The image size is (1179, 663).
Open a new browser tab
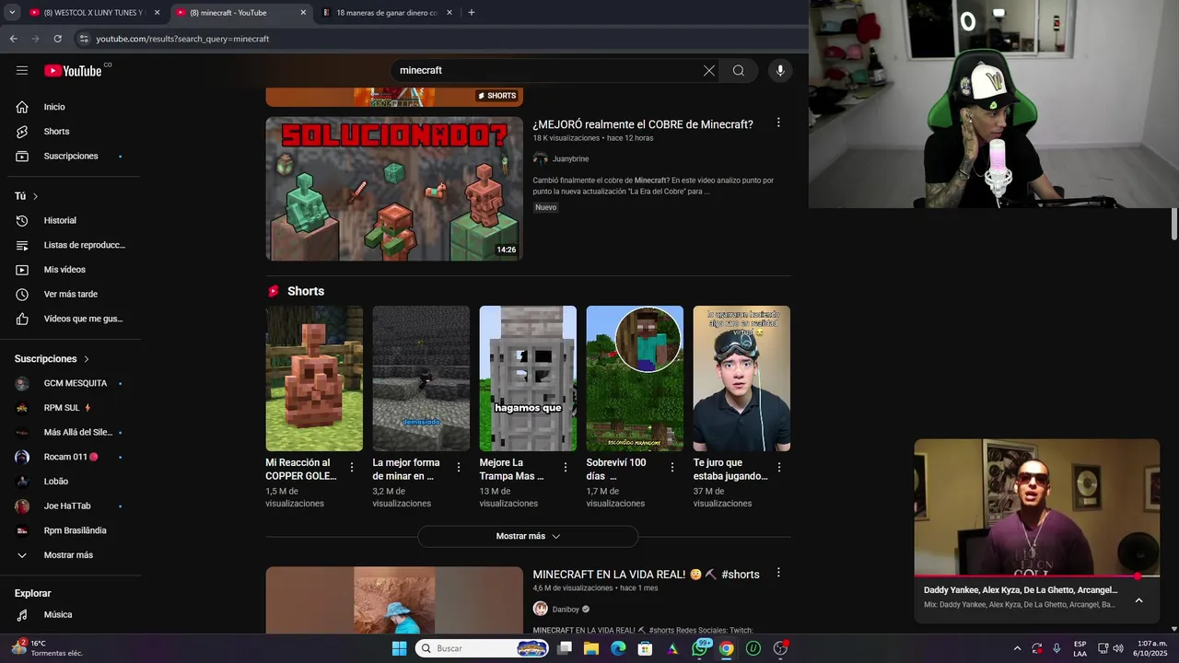pos(472,13)
